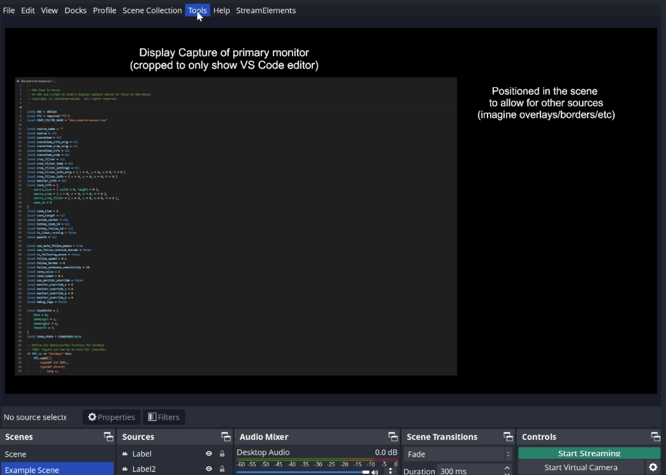Float the Audio Mixer dock
This screenshot has height=475, width=666.
click(x=393, y=437)
